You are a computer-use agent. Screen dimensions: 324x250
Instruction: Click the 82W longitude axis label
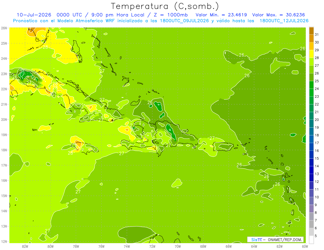25,246
